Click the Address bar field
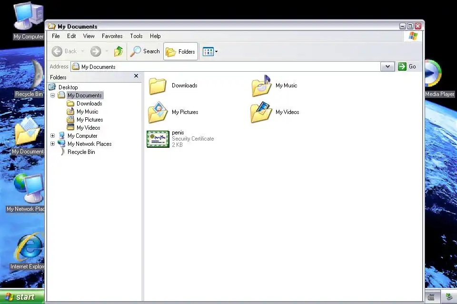Viewport: 457px width, 304px height. tap(226, 66)
